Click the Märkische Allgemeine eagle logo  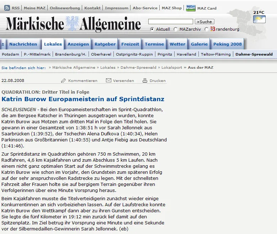(72, 24)
